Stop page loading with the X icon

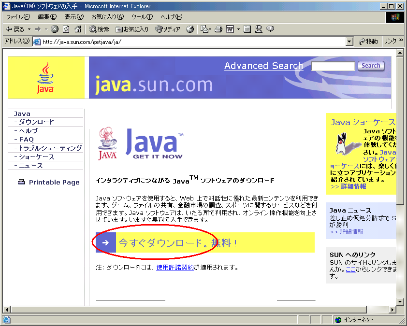click(55, 29)
